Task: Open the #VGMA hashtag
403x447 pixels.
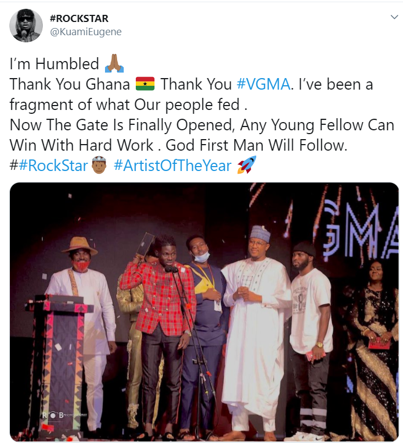Action: coord(264,84)
